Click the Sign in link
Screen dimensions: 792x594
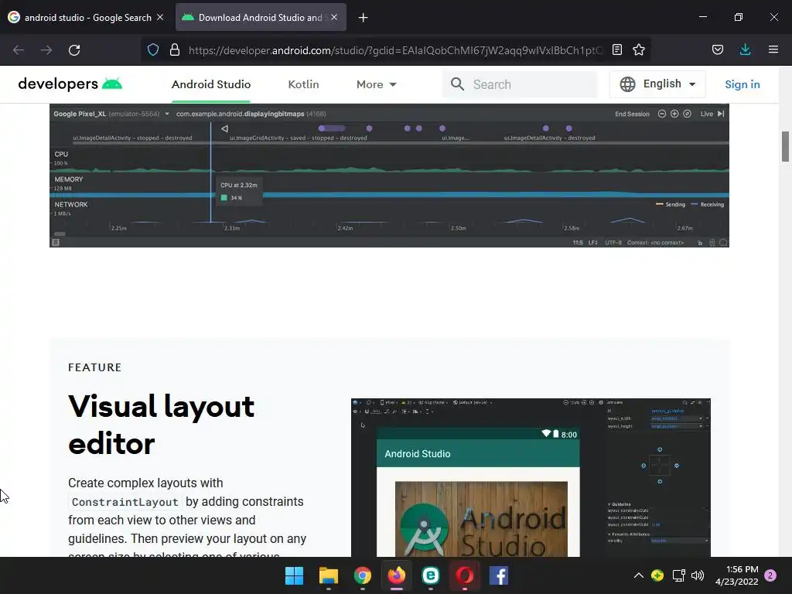coord(742,84)
